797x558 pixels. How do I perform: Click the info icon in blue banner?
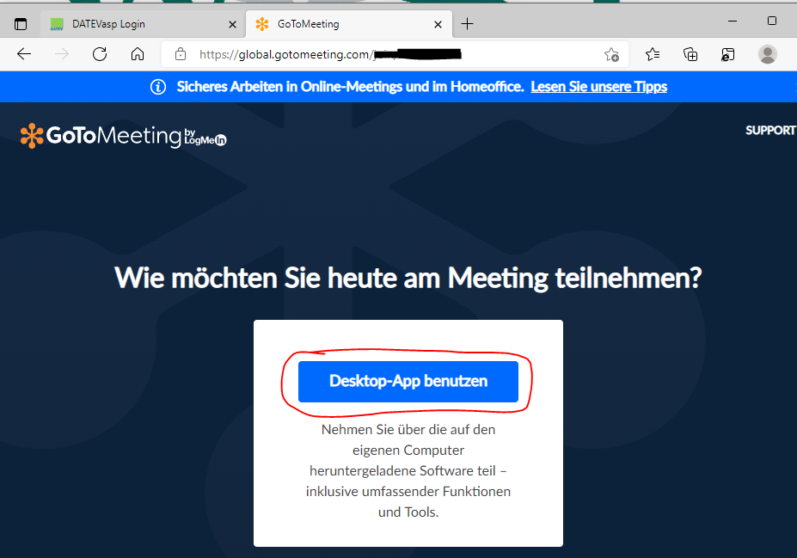click(158, 87)
